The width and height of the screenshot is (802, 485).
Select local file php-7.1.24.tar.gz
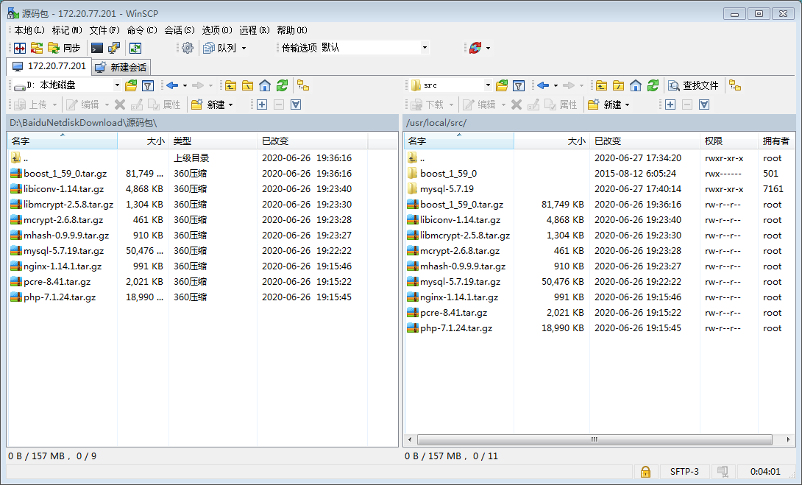(60, 297)
